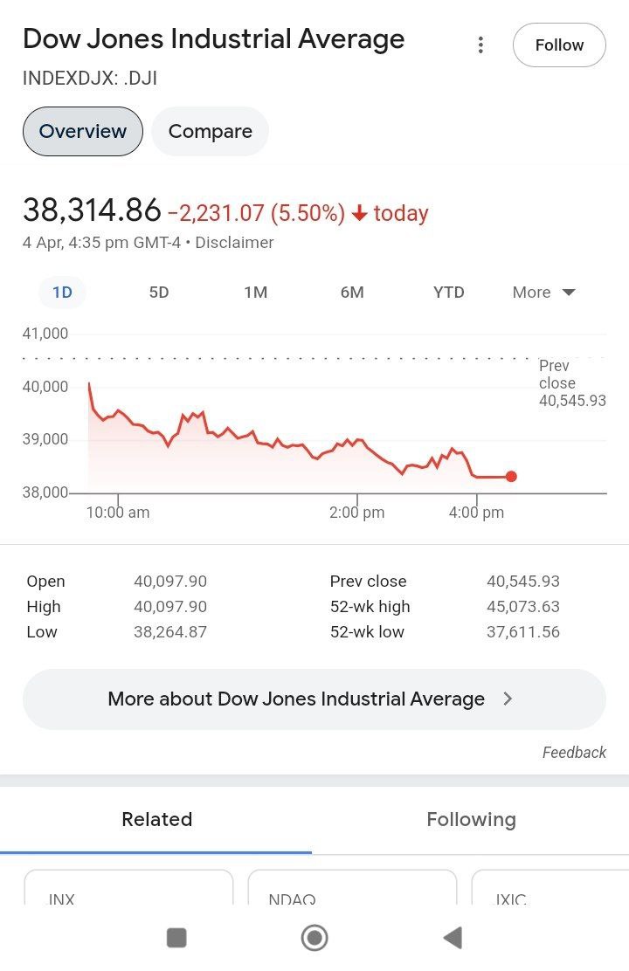Tap the Android recent apps square button
629x971 pixels.
[x=176, y=938]
